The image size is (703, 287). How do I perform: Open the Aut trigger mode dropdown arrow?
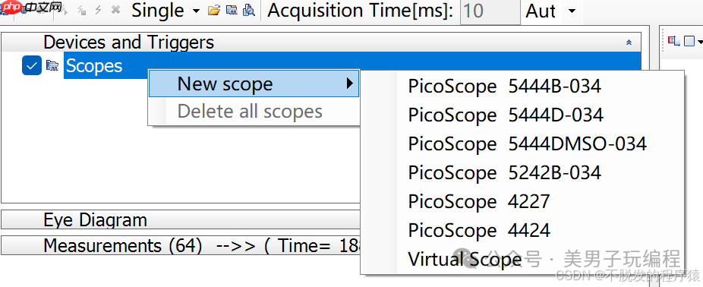pyautogui.click(x=572, y=11)
